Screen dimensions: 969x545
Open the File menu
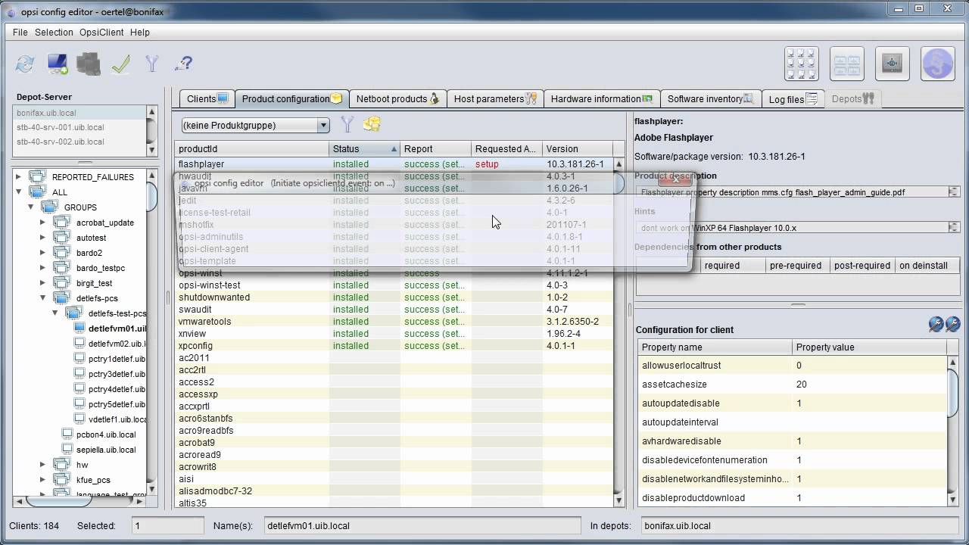click(20, 33)
